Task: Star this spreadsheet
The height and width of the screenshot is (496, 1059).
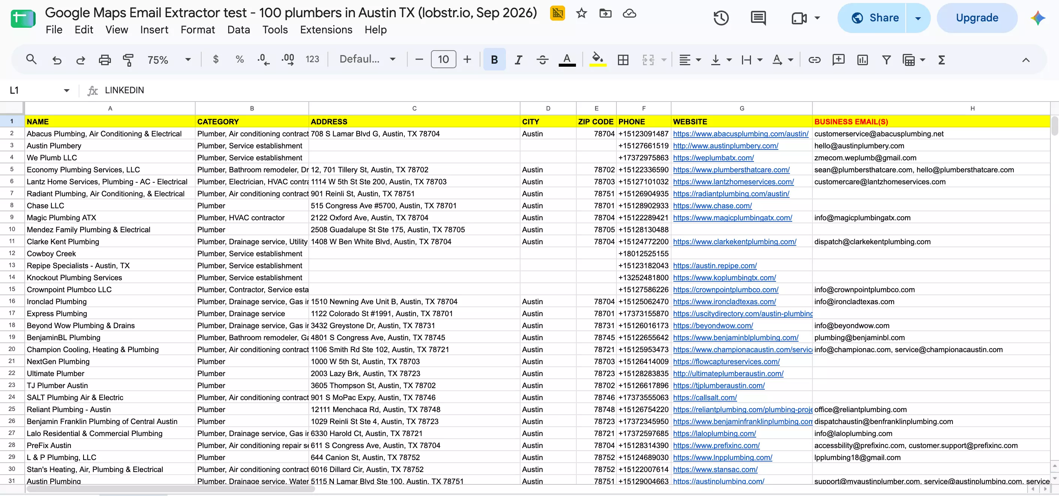Action: (x=581, y=13)
